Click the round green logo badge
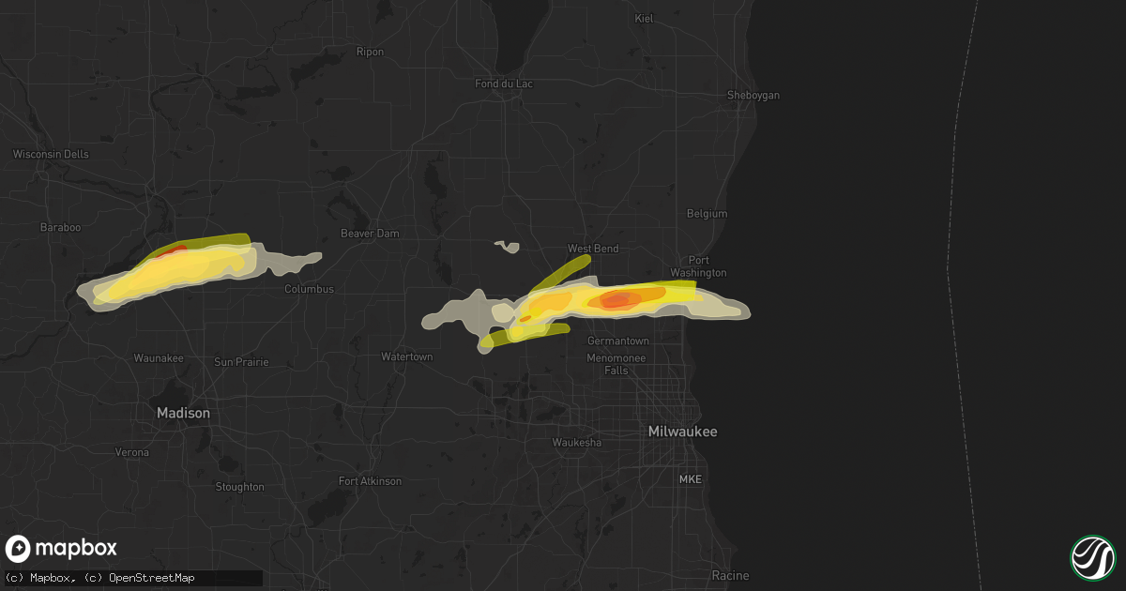Screen dimensions: 1126x591 coord(1092,557)
